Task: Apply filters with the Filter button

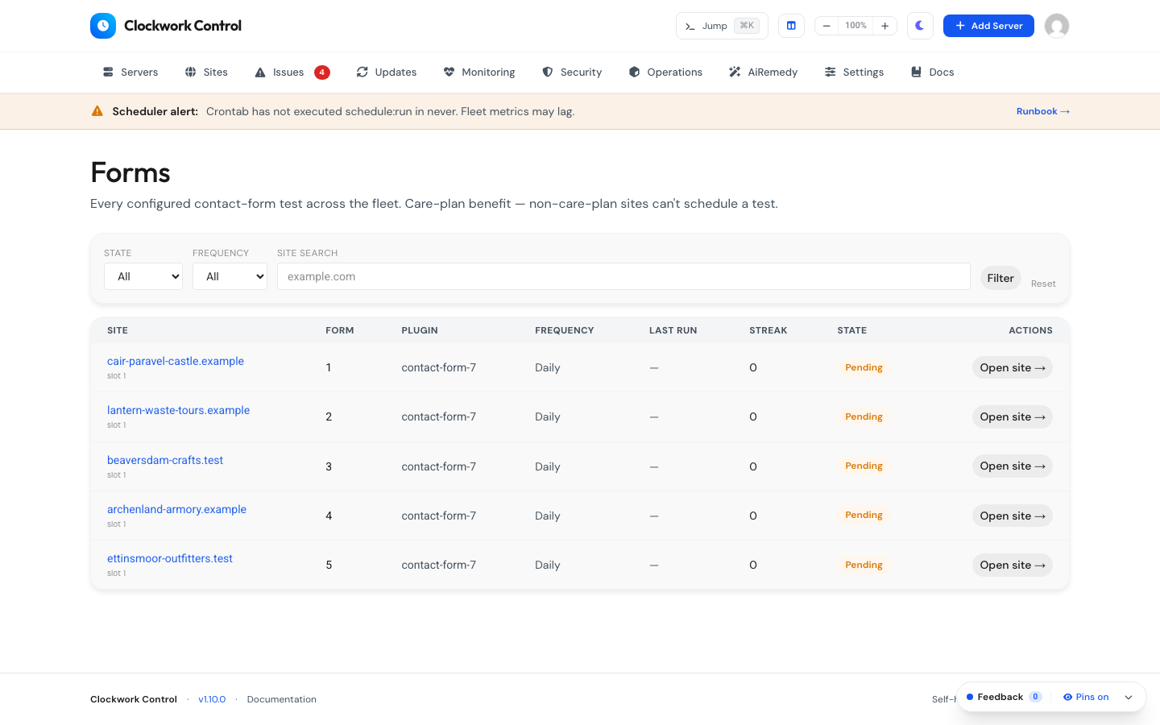Action: click(x=1000, y=278)
